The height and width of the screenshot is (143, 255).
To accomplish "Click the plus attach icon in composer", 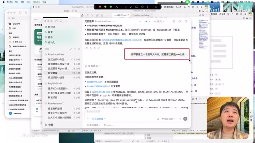I will pyautogui.click(x=88, y=119).
